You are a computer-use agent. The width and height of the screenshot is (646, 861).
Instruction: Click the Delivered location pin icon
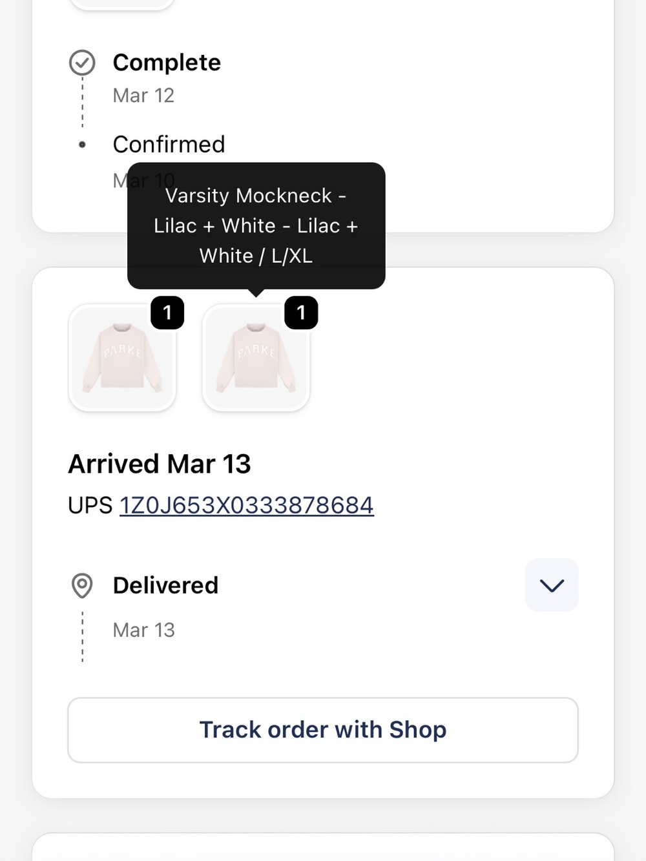coord(82,585)
